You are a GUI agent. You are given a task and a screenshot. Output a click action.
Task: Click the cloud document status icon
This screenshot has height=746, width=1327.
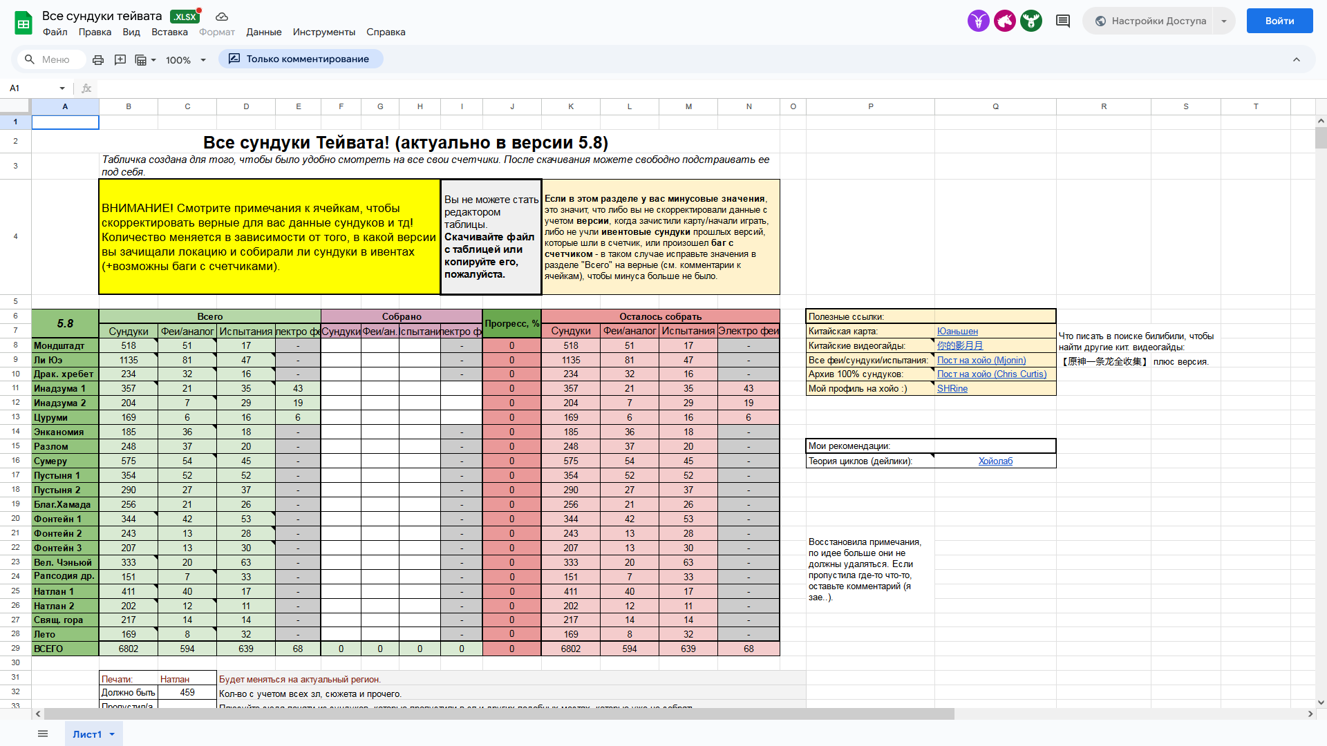coord(222,17)
